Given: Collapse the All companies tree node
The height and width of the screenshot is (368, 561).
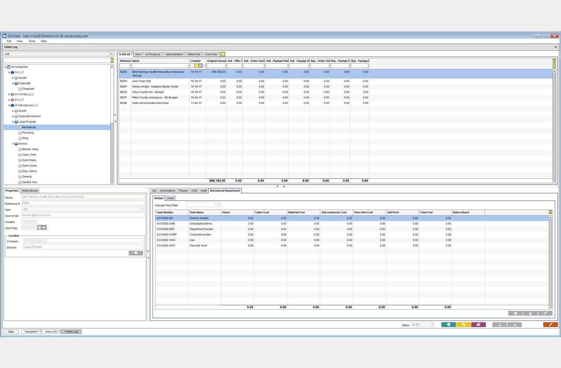Looking at the screenshot, I should pos(5,67).
